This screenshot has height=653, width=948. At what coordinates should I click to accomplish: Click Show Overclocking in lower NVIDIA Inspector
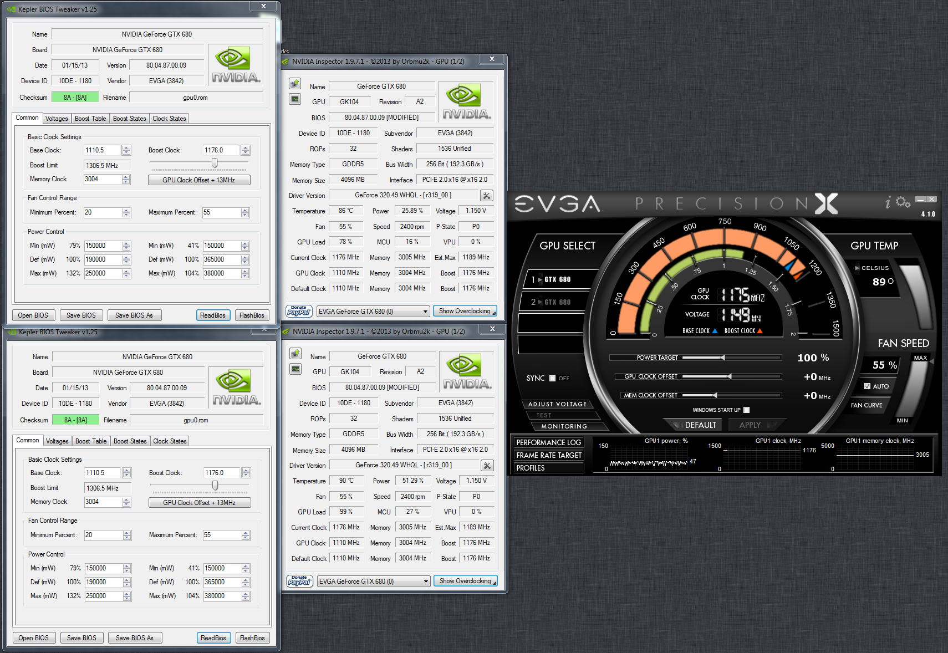pos(465,581)
